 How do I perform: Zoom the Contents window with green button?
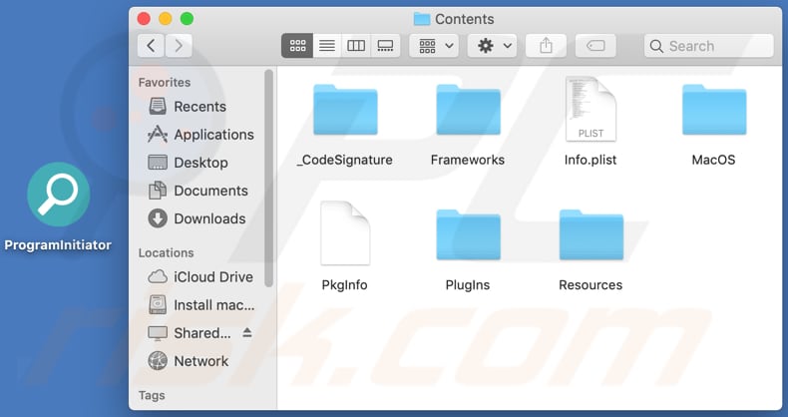tap(187, 19)
